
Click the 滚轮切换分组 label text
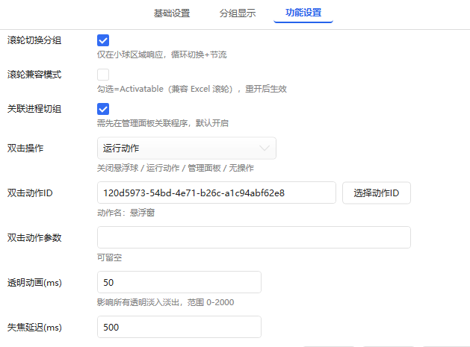[34, 40]
